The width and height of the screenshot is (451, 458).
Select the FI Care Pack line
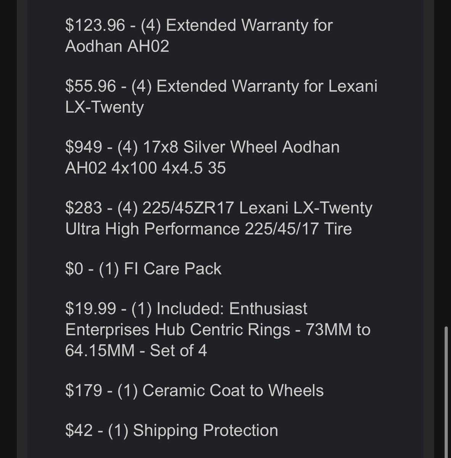pos(143,269)
